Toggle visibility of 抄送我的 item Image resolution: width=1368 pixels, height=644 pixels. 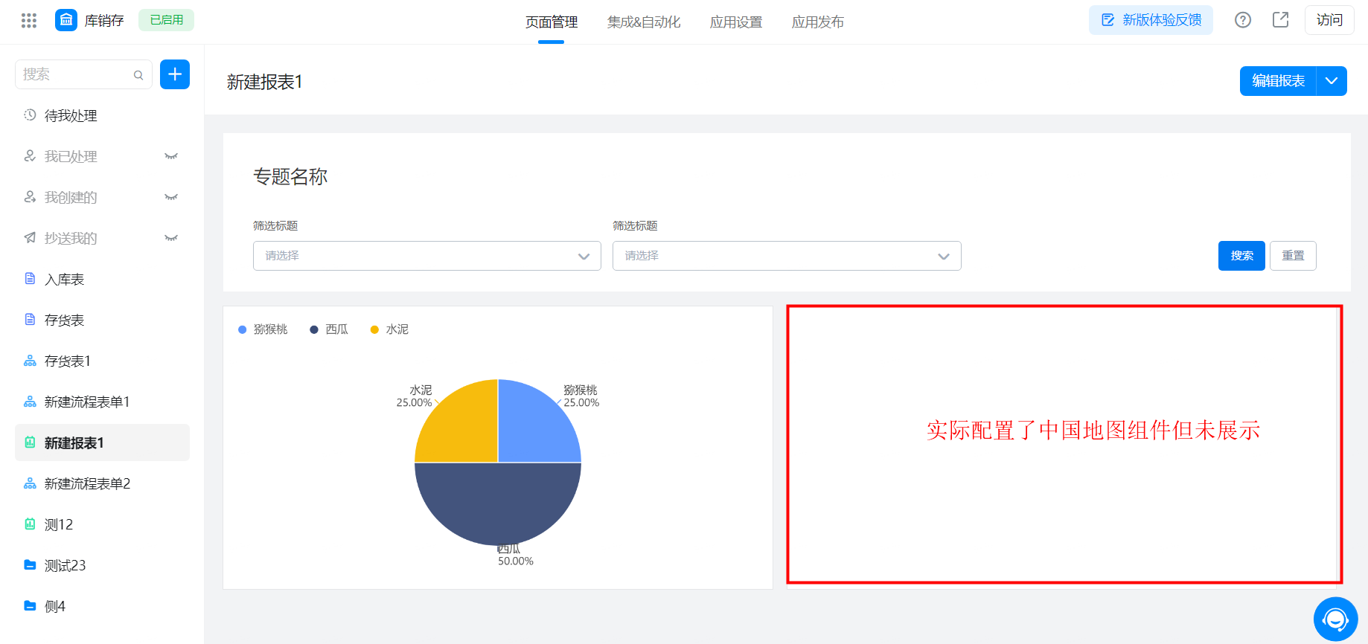coord(171,238)
